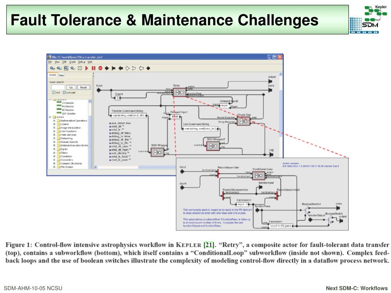Click the Zoom Fit magnifier icon
The image size is (391, 293).
click(x=66, y=68)
